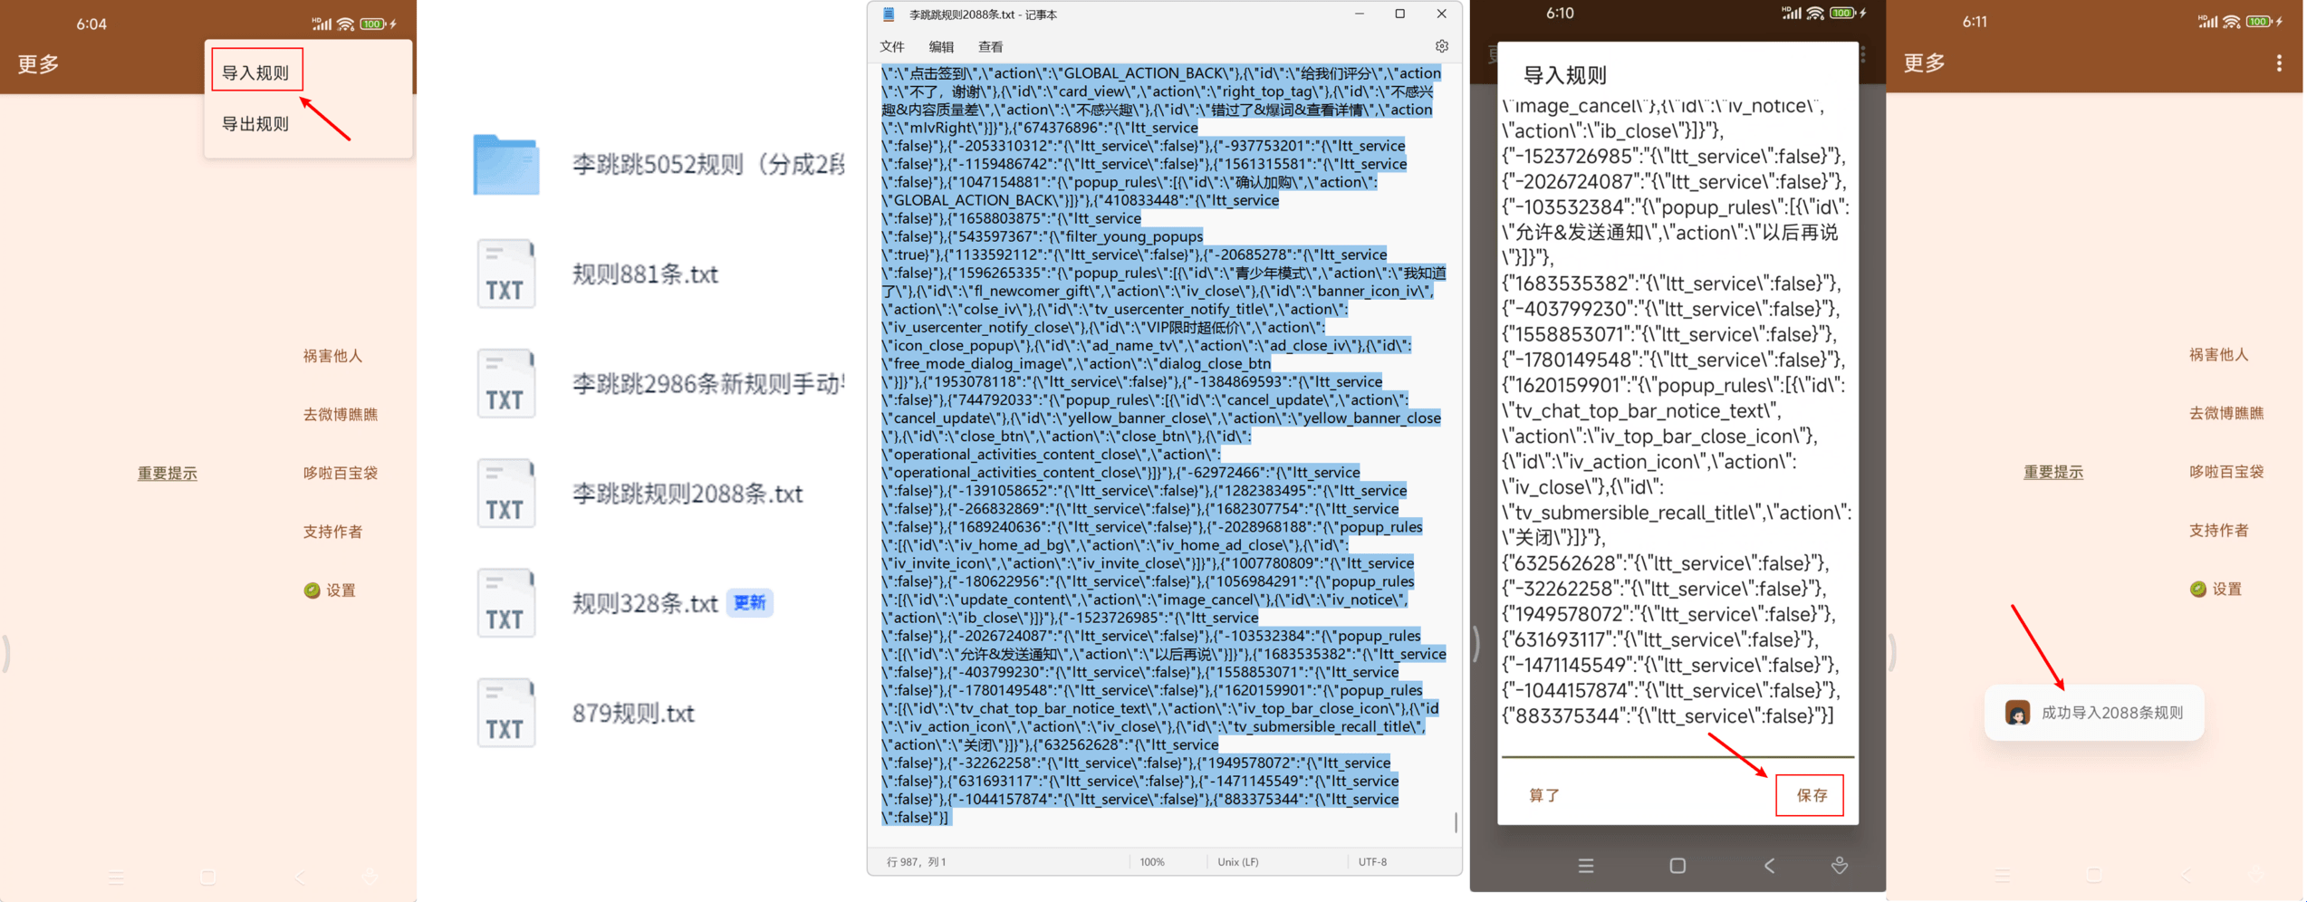This screenshot has height=902, width=2307.
Task: Open the 规则881条.txt file icon
Action: click(x=505, y=274)
